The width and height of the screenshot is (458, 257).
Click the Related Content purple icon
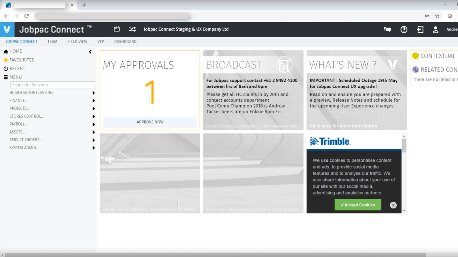[415, 70]
